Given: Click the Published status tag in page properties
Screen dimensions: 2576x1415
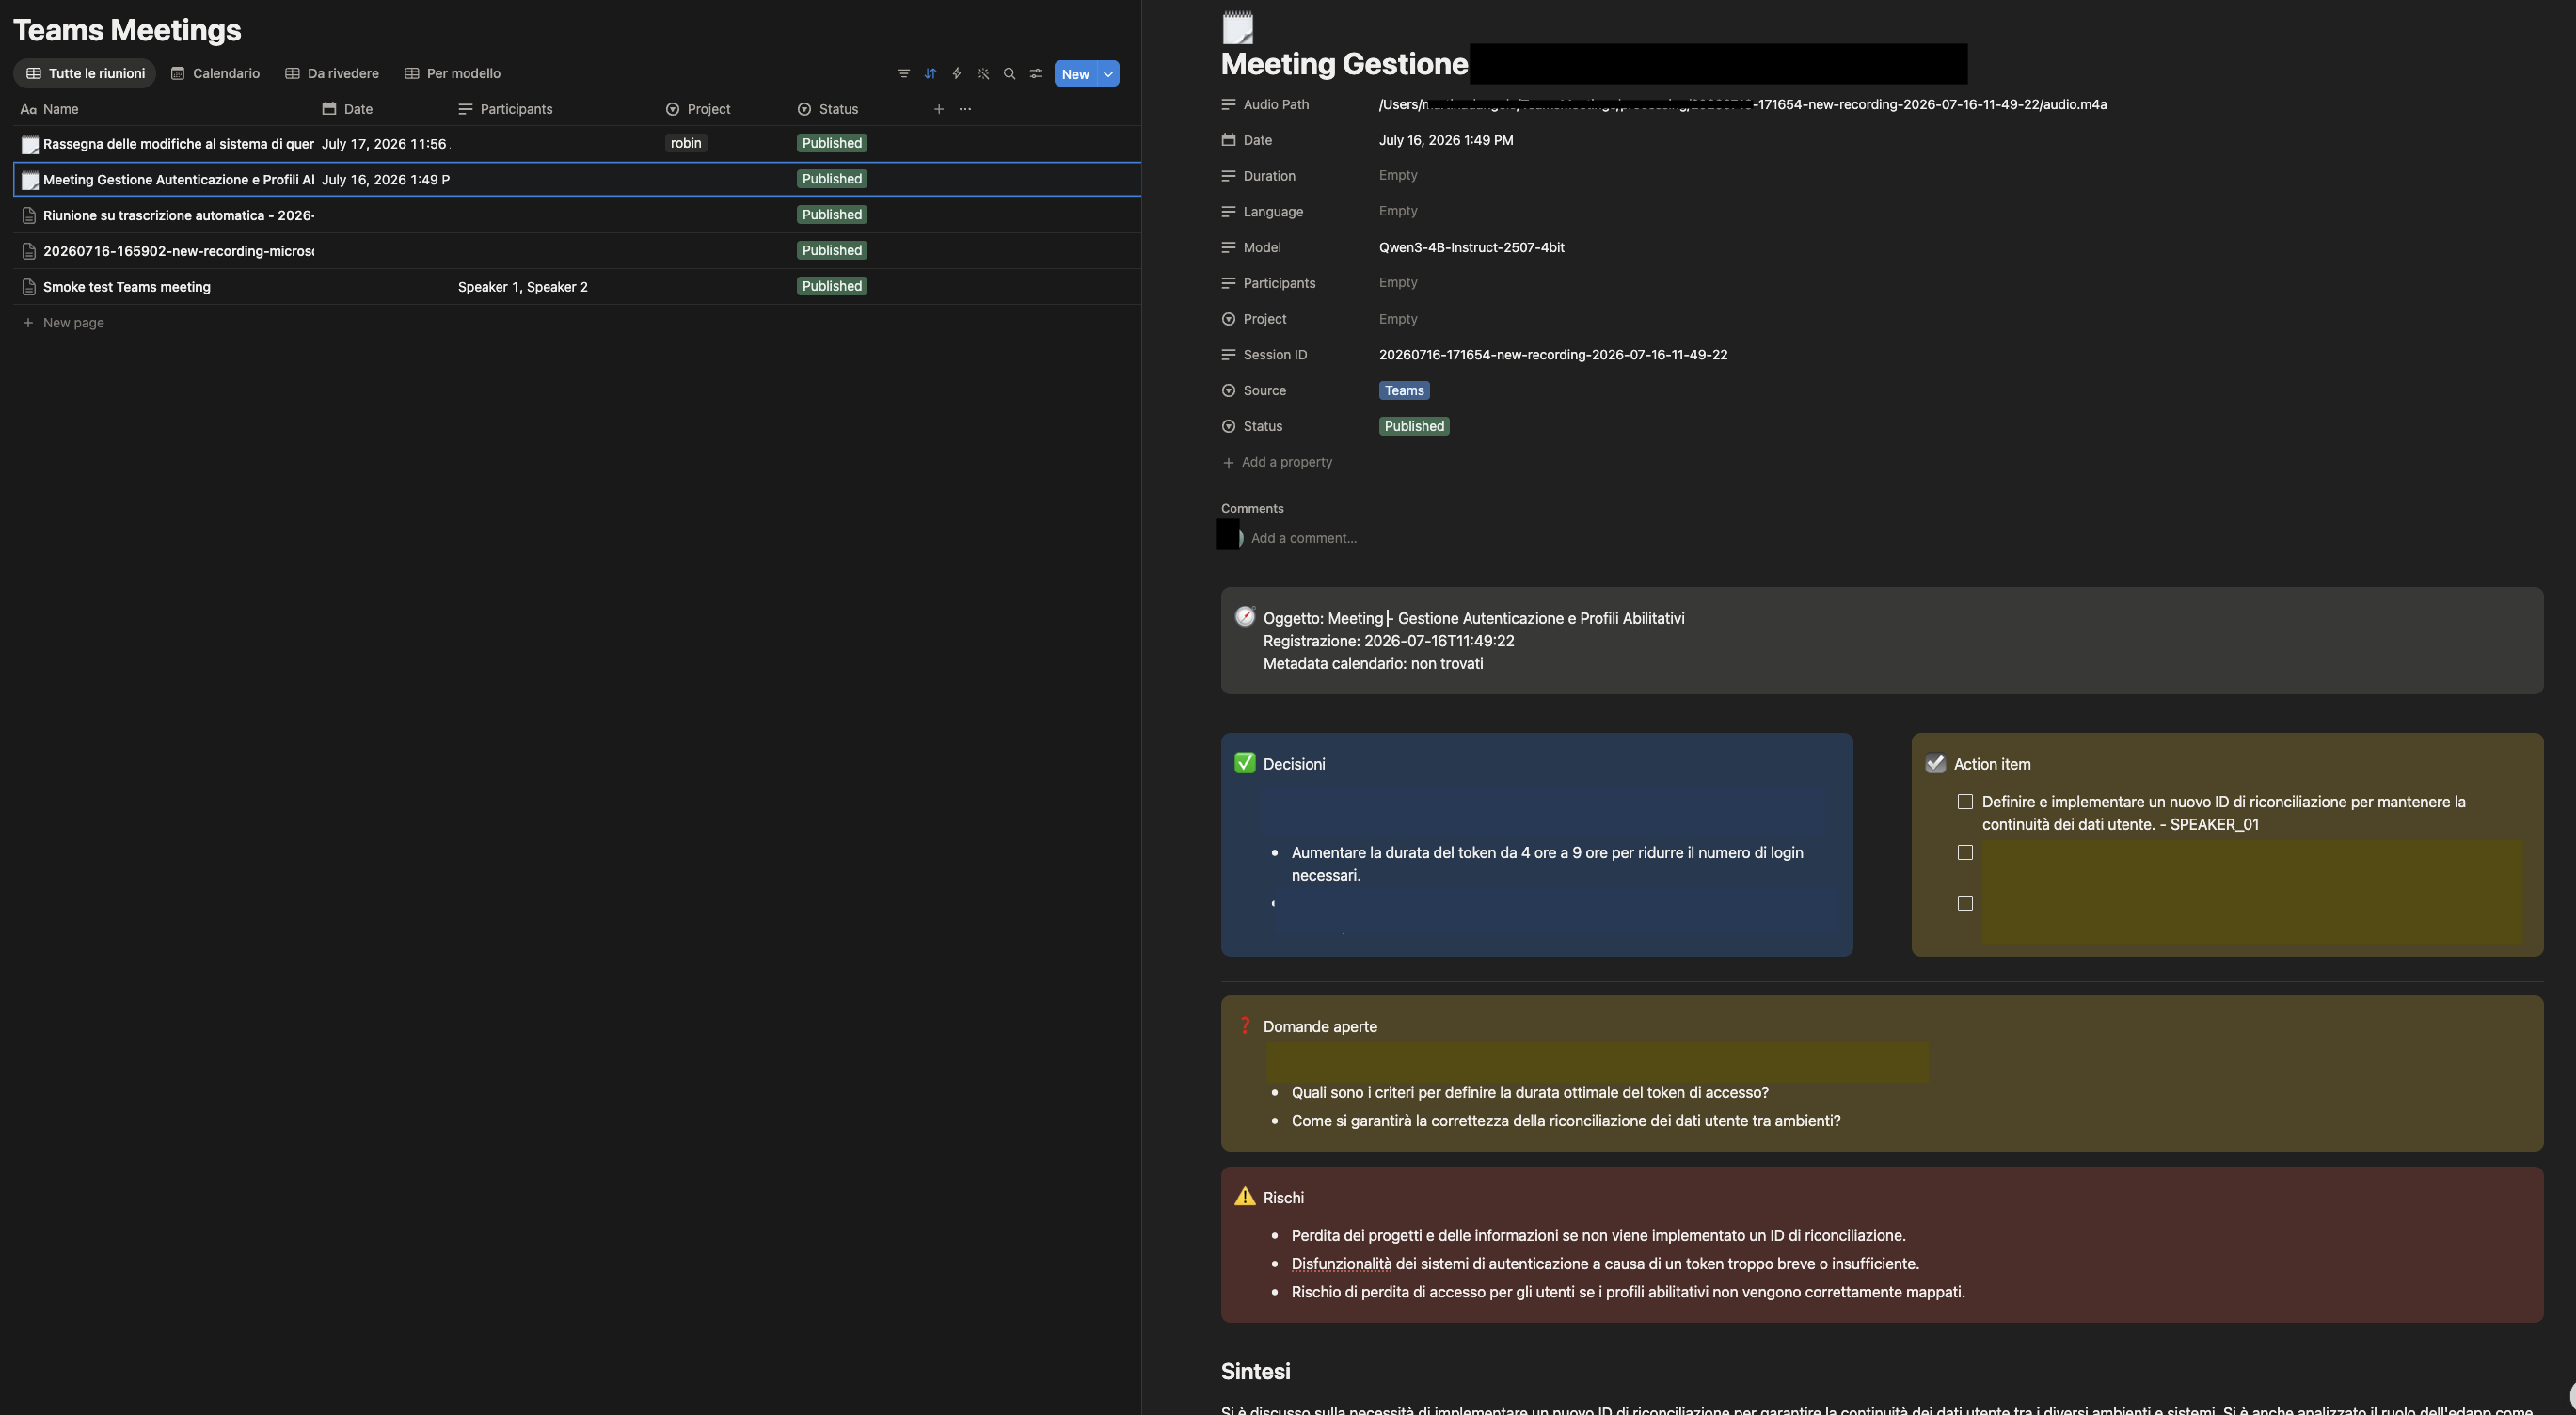Looking at the screenshot, I should pos(1414,426).
